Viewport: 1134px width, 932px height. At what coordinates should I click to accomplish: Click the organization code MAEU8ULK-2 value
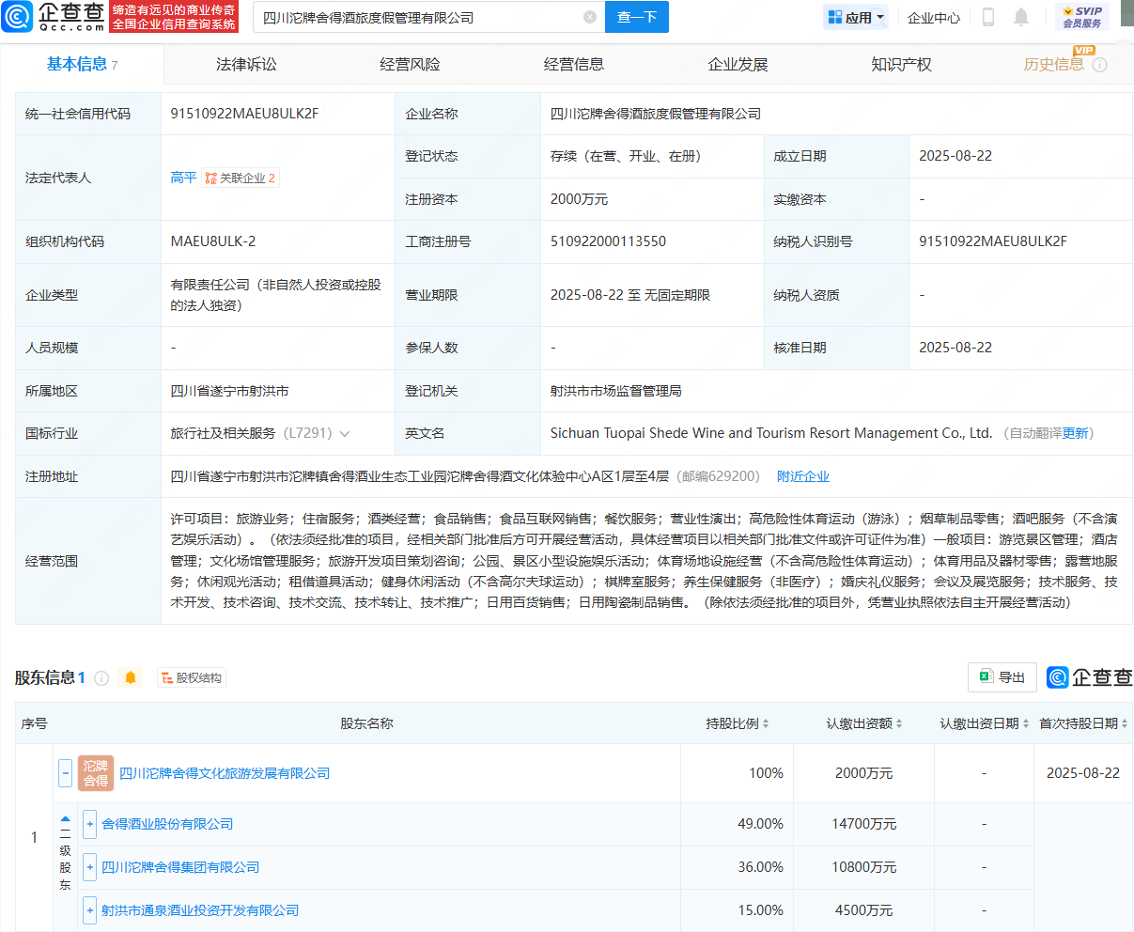(x=213, y=241)
